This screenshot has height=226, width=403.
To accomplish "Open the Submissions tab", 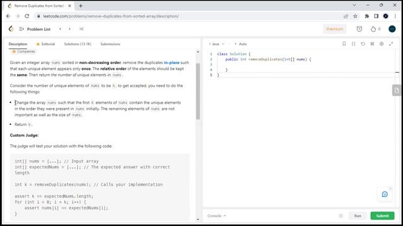I will tap(110, 44).
